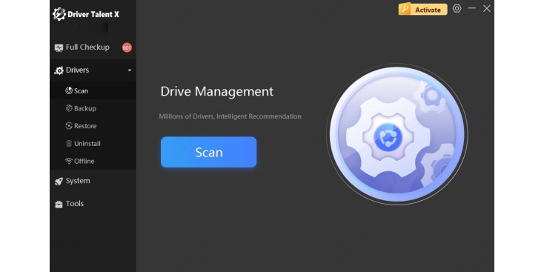Click the Activate key button

423,10
